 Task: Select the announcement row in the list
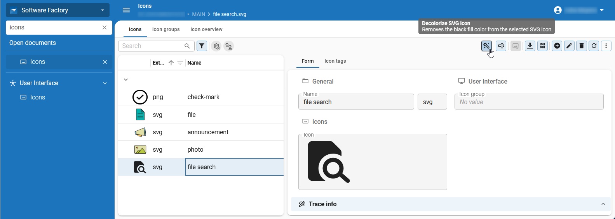[208, 132]
